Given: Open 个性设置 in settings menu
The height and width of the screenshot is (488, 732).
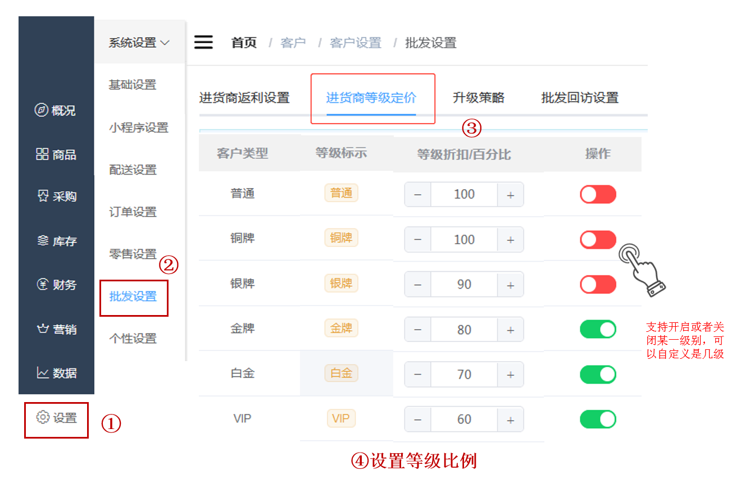Looking at the screenshot, I should pyautogui.click(x=133, y=338).
